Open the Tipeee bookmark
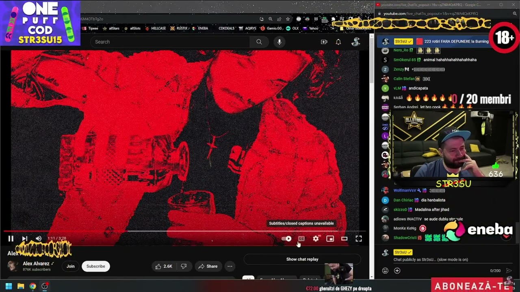The height and width of the screenshot is (292, 520). point(90,28)
